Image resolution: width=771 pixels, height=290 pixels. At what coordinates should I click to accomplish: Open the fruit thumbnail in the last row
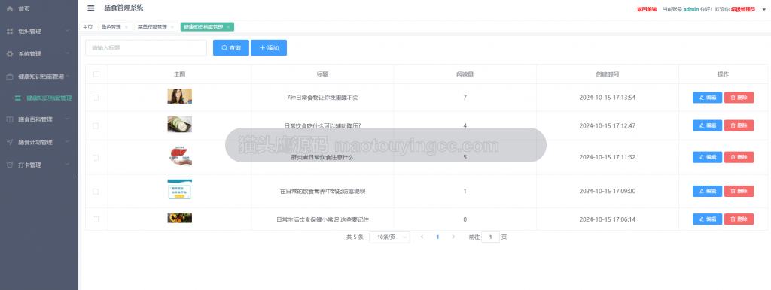coord(179,218)
